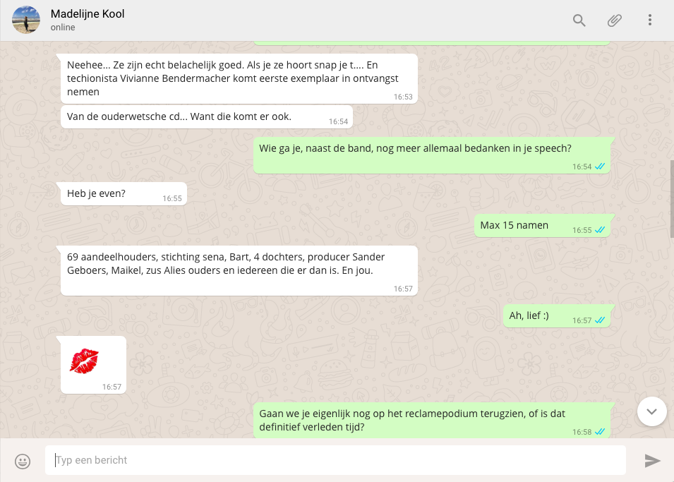The height and width of the screenshot is (482, 674).
Task: Select the 'Max 15 namen' message bubble
Action: [x=542, y=225]
